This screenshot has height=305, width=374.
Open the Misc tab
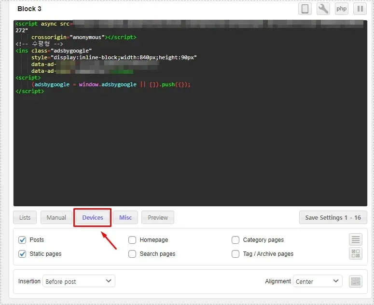tap(125, 217)
